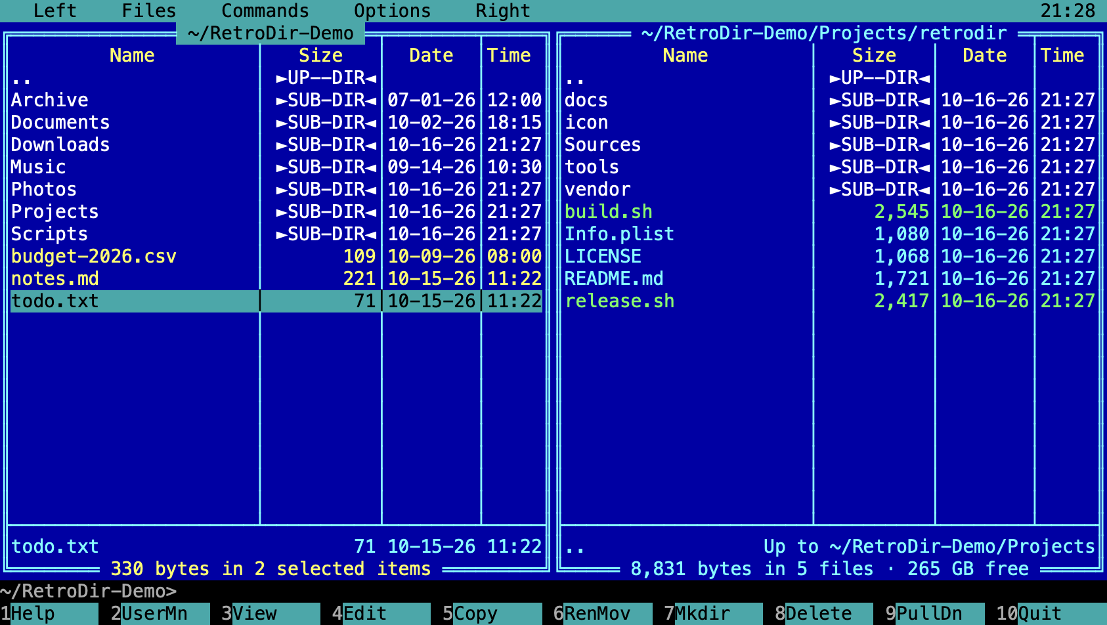
Task: Select the tools directory row
Action: (830, 167)
